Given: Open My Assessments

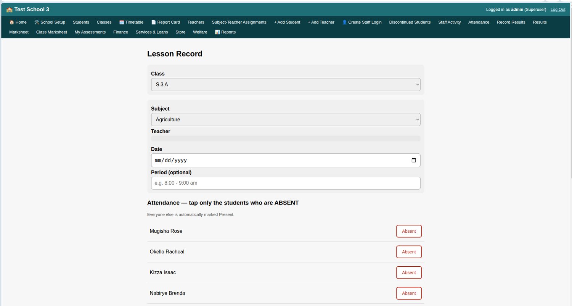Looking at the screenshot, I should coord(90,32).
